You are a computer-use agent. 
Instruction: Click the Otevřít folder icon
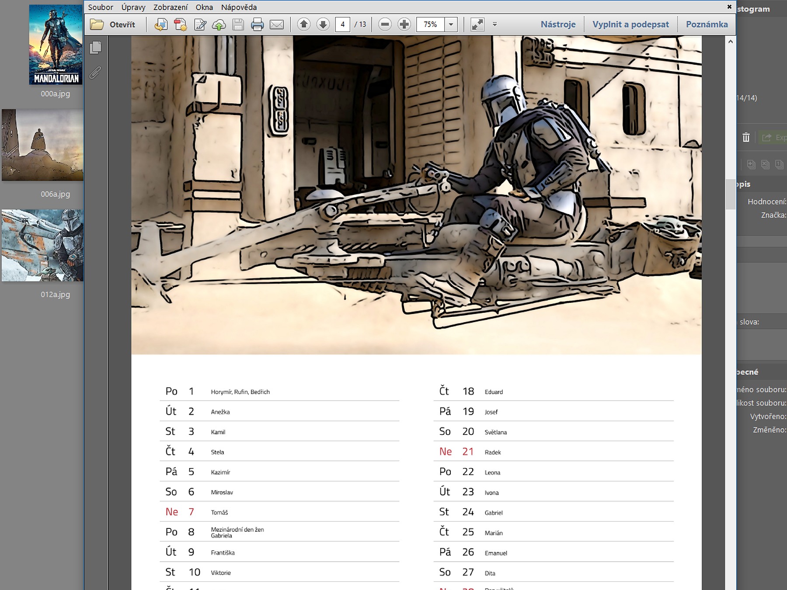point(97,24)
